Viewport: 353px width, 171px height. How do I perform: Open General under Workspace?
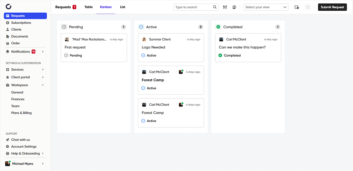click(17, 92)
